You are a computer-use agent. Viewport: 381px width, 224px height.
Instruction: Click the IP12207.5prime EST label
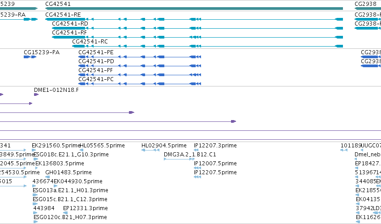click(x=215, y=172)
